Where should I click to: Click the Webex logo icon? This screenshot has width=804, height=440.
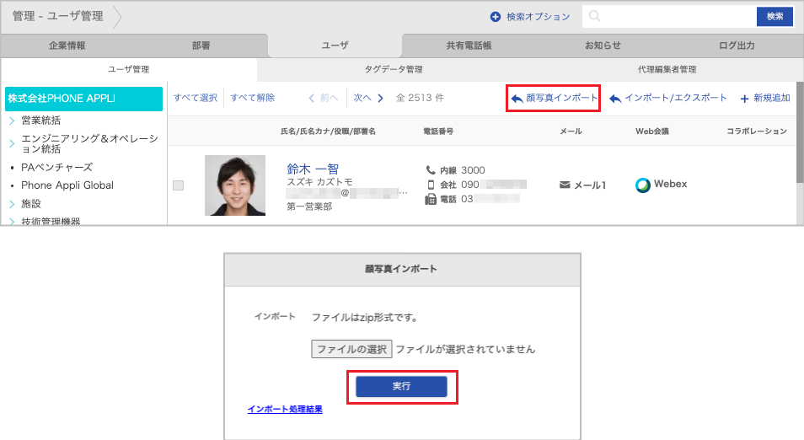click(x=643, y=185)
